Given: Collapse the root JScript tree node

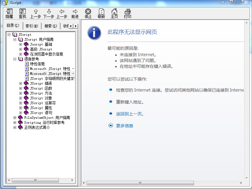Looking at the screenshot, I should [9, 35].
